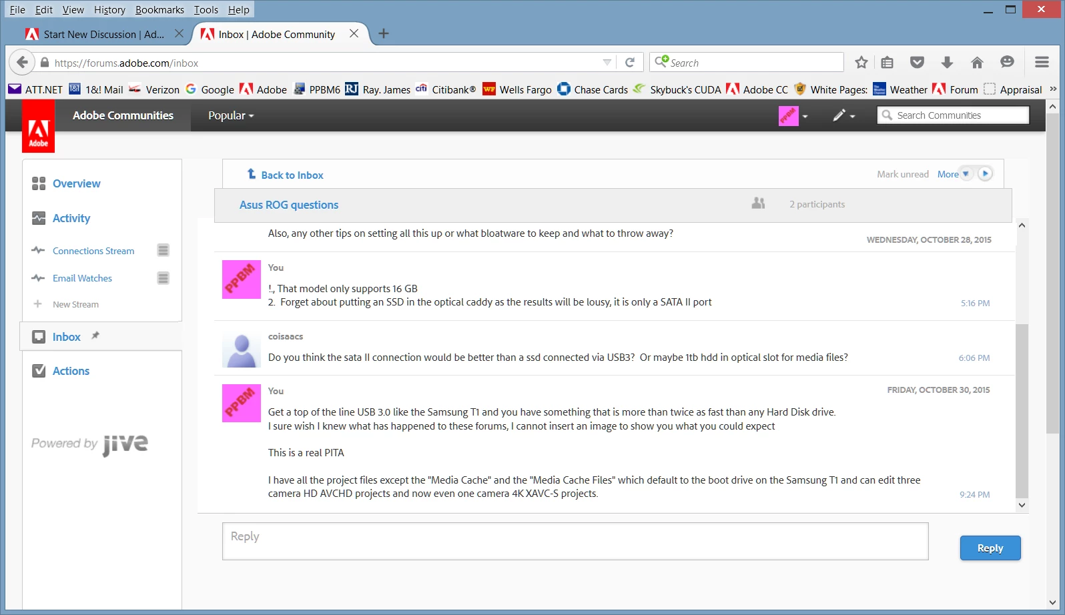
Task: Open the Activity sidebar section
Action: (x=71, y=218)
